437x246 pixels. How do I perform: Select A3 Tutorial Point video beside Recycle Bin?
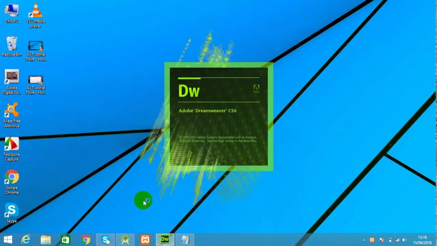(36, 51)
